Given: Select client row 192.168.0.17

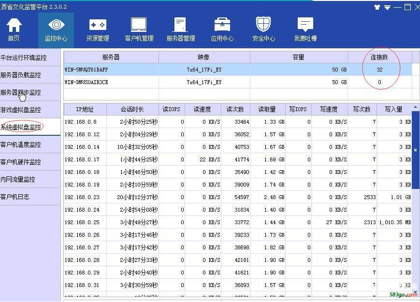Looking at the screenshot, I should (x=238, y=159).
